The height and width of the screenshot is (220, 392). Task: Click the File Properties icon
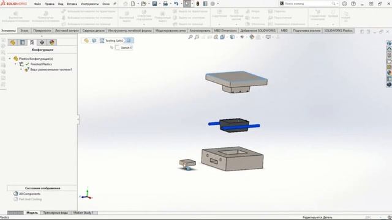[205, 4]
